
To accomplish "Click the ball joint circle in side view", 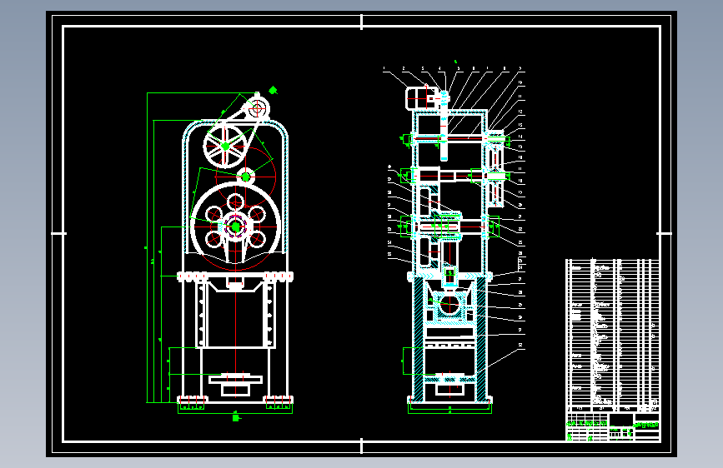I will [x=449, y=305].
